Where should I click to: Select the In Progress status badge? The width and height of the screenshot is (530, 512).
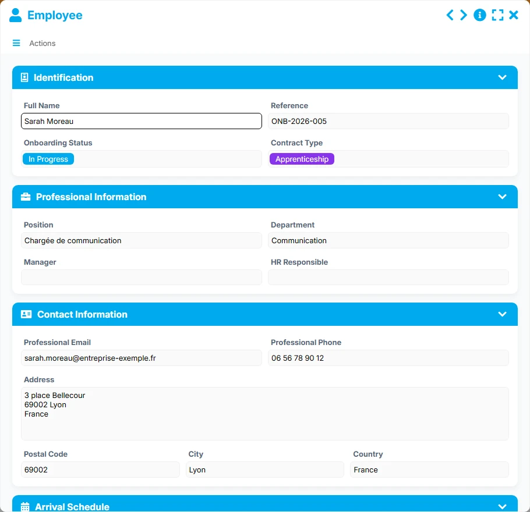pyautogui.click(x=48, y=159)
